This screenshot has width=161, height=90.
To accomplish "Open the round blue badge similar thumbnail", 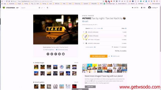I will [62, 67].
